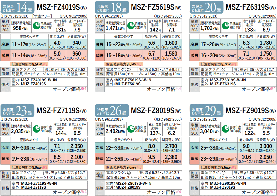
Task: Click the 寸法フリー label next to JIS C 9612:2013
Action: coord(42,16)
